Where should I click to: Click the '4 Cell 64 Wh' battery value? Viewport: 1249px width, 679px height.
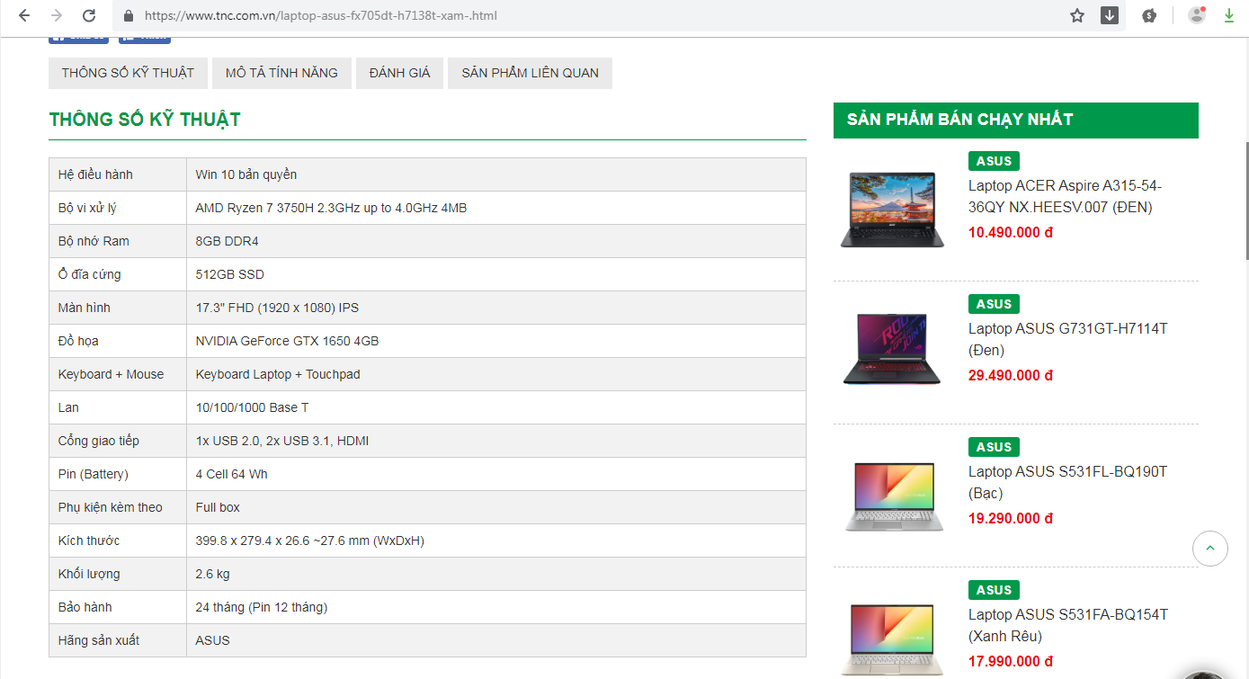[x=231, y=474]
